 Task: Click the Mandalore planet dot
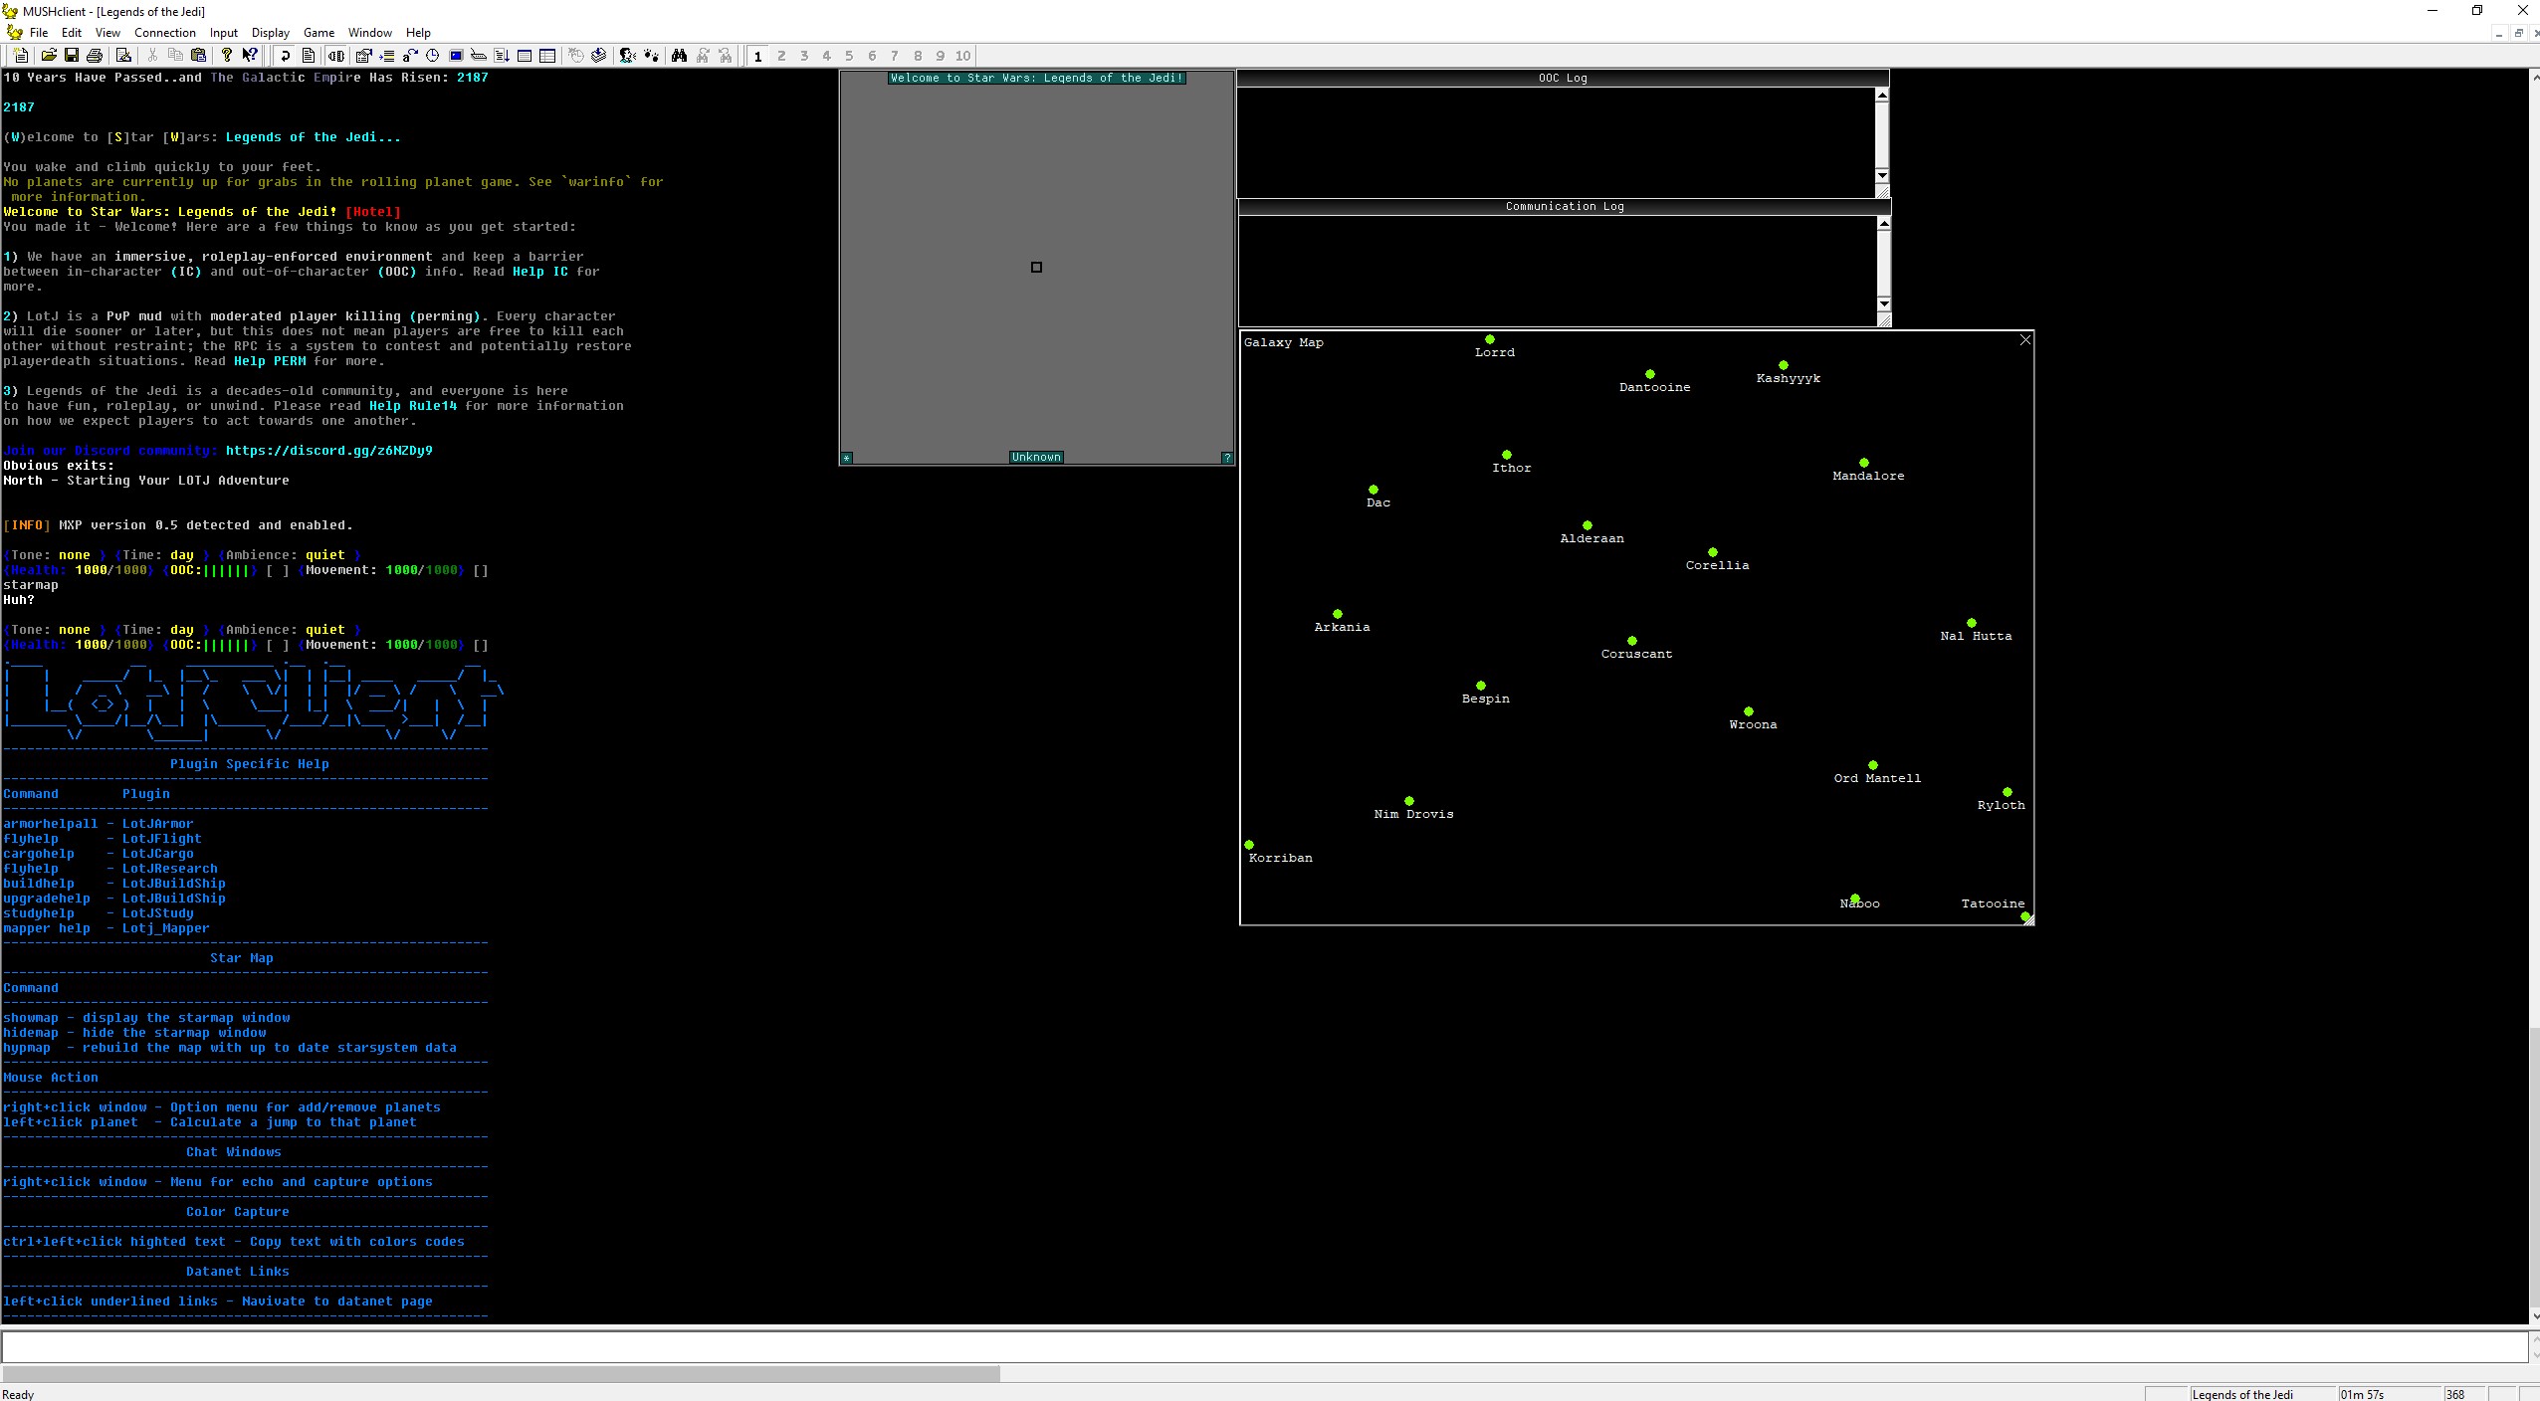pyautogui.click(x=1864, y=463)
